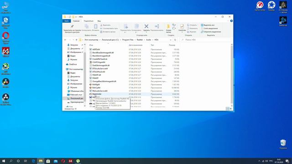Switch to the Главная ribbon tab
The image size is (292, 164).
pyautogui.click(x=76, y=21)
